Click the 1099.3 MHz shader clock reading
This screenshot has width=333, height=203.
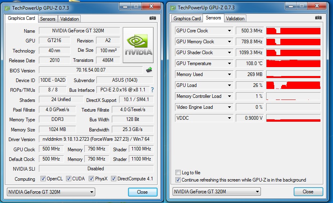(x=250, y=53)
